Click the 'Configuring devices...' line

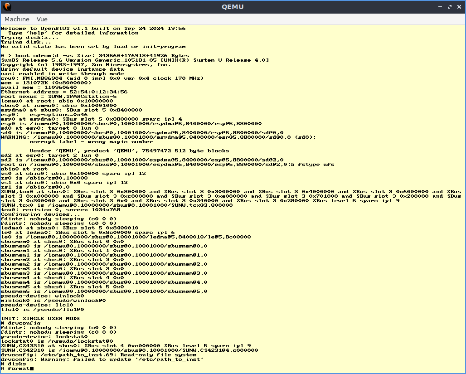coord(40,214)
